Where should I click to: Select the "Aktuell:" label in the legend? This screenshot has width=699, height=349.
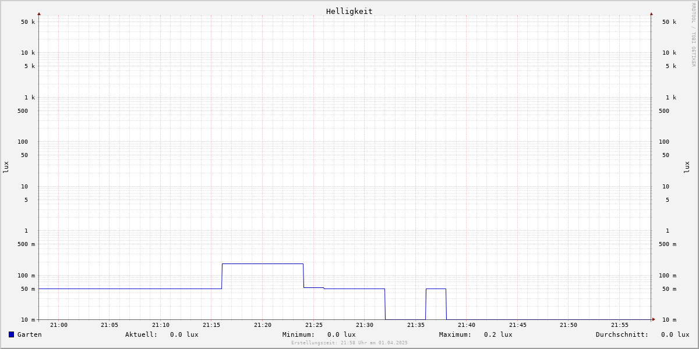click(x=142, y=334)
